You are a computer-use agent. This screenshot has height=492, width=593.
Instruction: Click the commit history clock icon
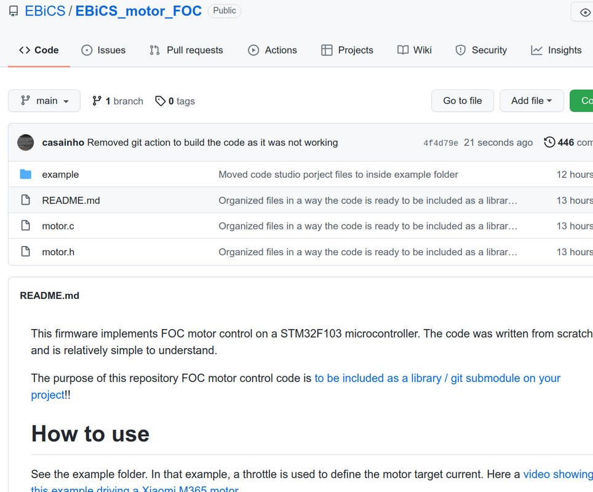point(549,142)
